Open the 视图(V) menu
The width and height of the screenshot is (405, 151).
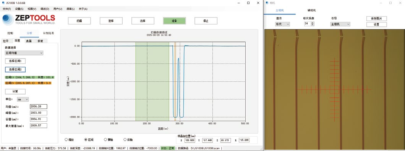tap(32, 9)
